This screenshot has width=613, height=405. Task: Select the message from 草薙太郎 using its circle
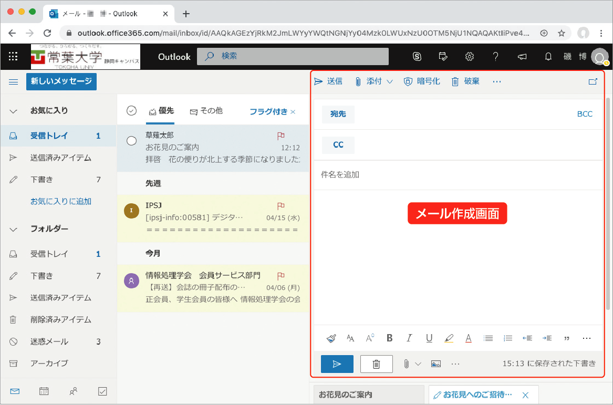click(x=132, y=141)
